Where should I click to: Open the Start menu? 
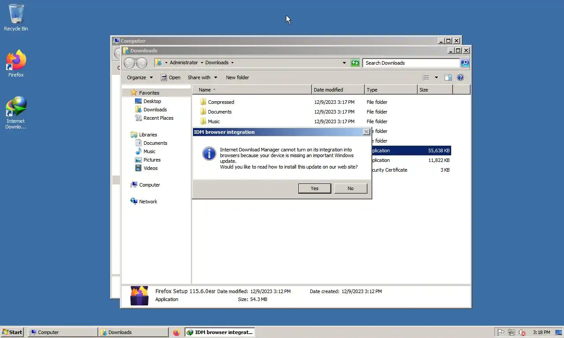point(12,332)
